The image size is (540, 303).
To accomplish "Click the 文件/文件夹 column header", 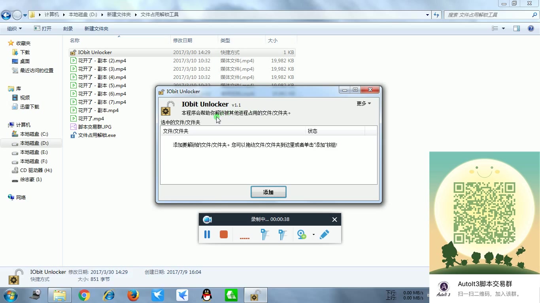I will [233, 131].
